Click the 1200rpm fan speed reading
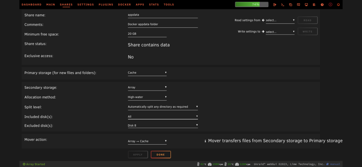 (244, 164)
